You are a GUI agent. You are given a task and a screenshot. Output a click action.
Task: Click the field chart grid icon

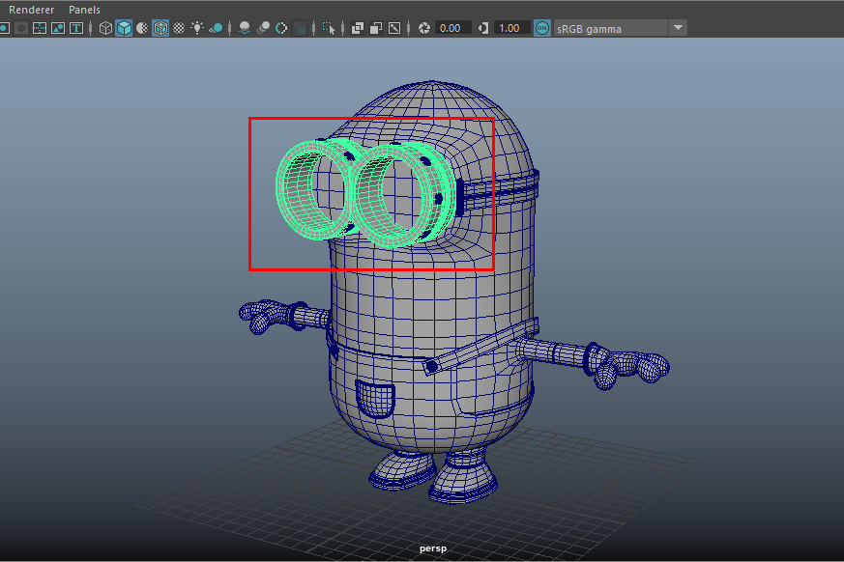(40, 28)
